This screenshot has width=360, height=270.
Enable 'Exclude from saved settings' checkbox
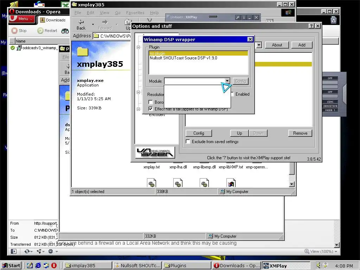(x=188, y=142)
